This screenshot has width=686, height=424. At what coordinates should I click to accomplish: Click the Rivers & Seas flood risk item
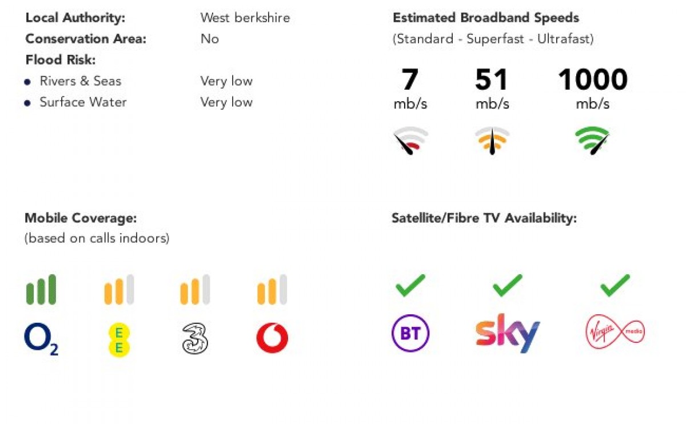[80, 81]
